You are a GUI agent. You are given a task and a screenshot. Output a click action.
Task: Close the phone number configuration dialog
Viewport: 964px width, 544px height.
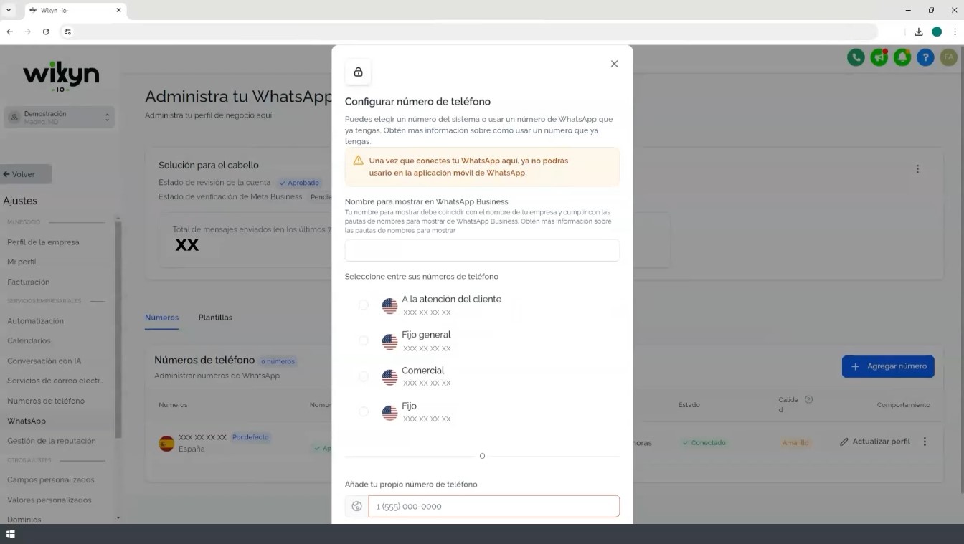tap(614, 64)
